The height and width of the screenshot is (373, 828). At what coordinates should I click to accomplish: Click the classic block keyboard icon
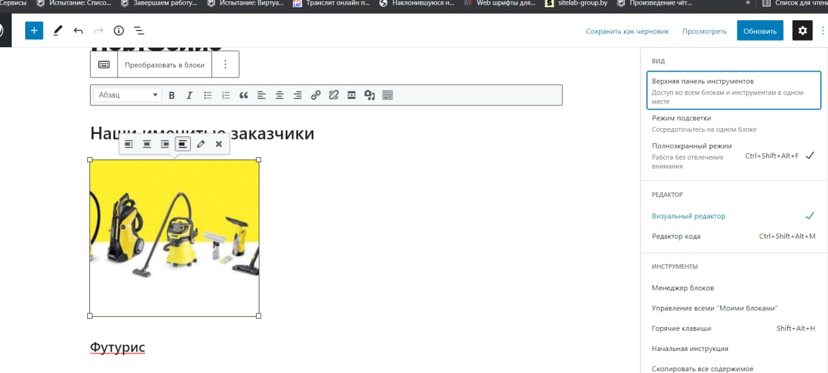(x=103, y=65)
